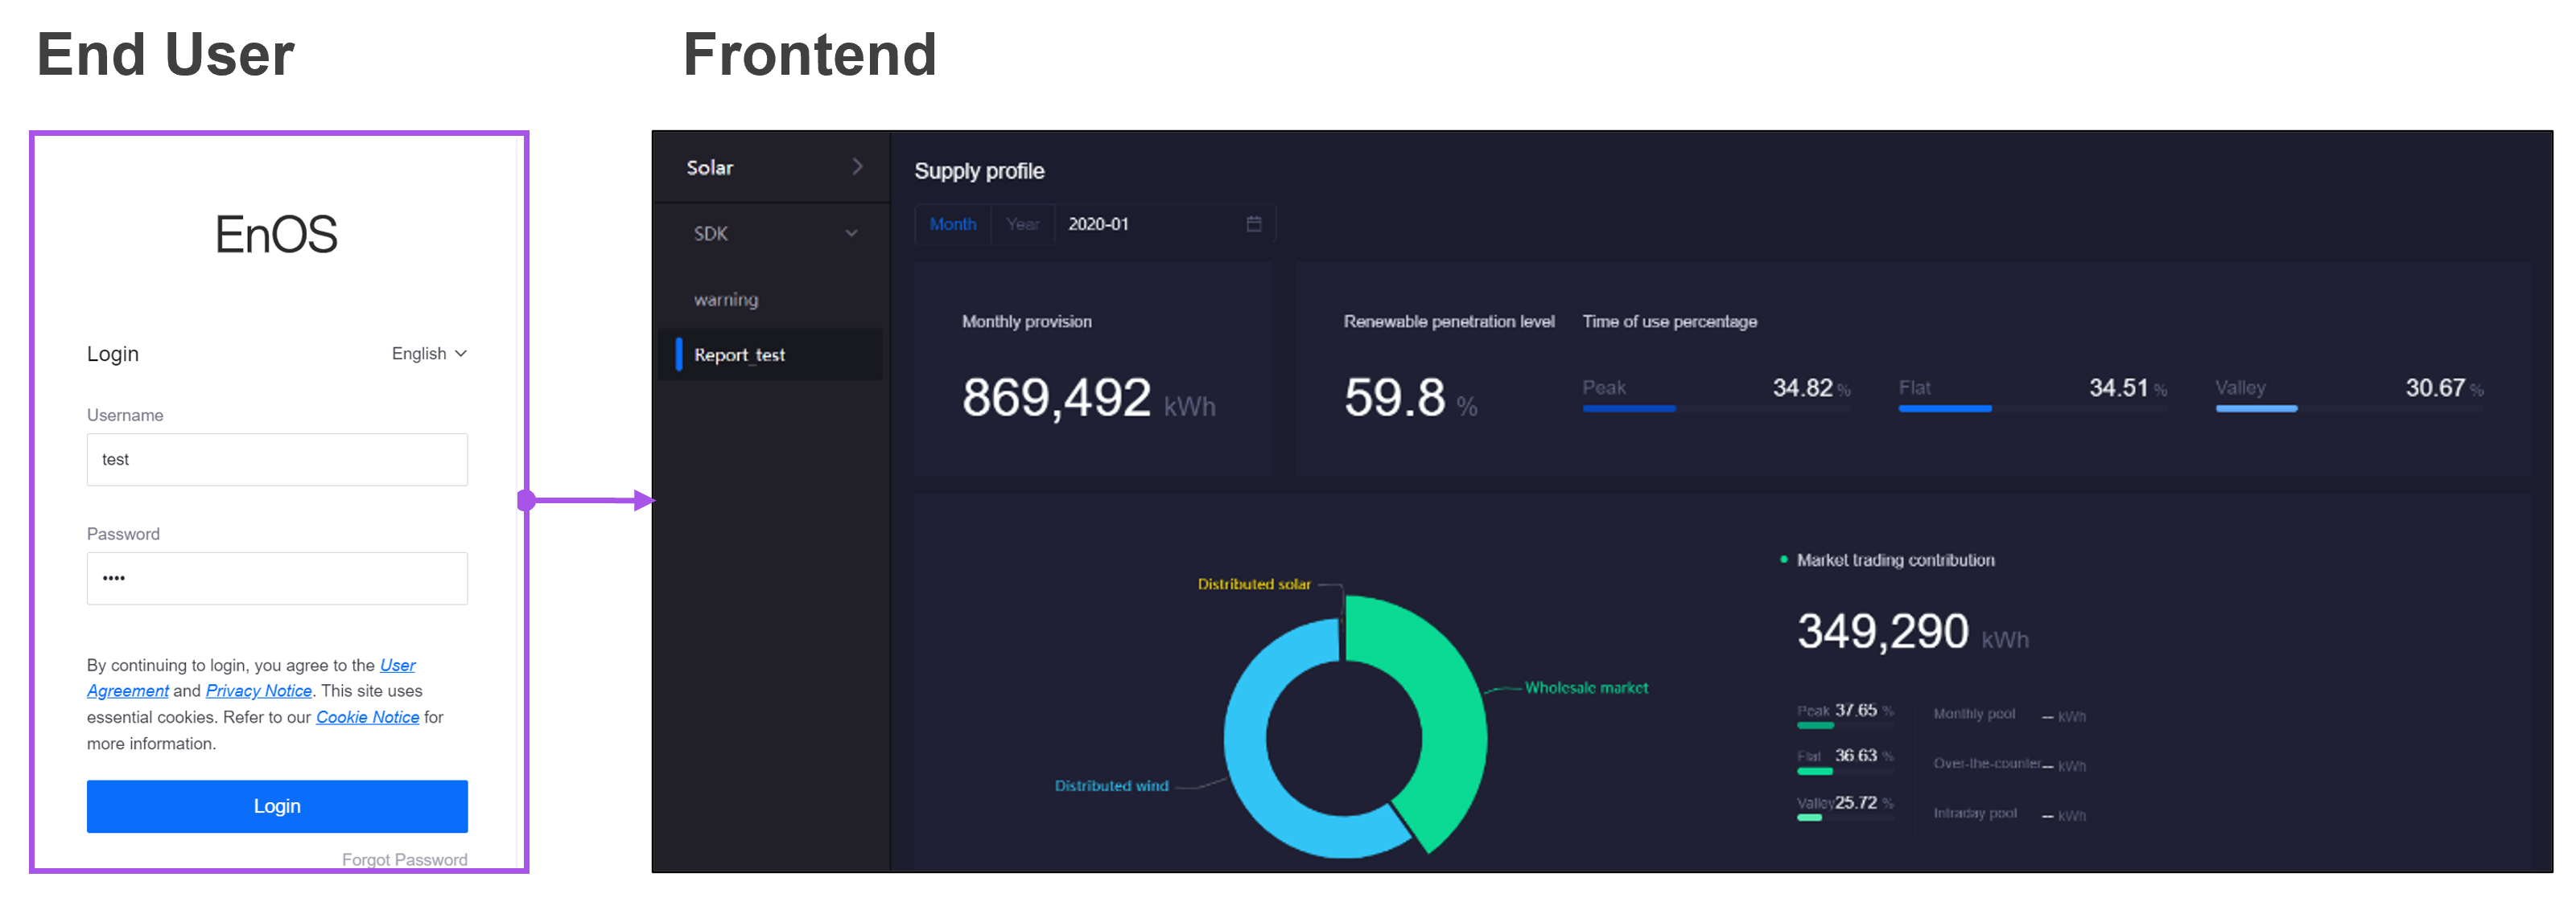
Task: Open the Privacy Notice link
Action: point(258,691)
